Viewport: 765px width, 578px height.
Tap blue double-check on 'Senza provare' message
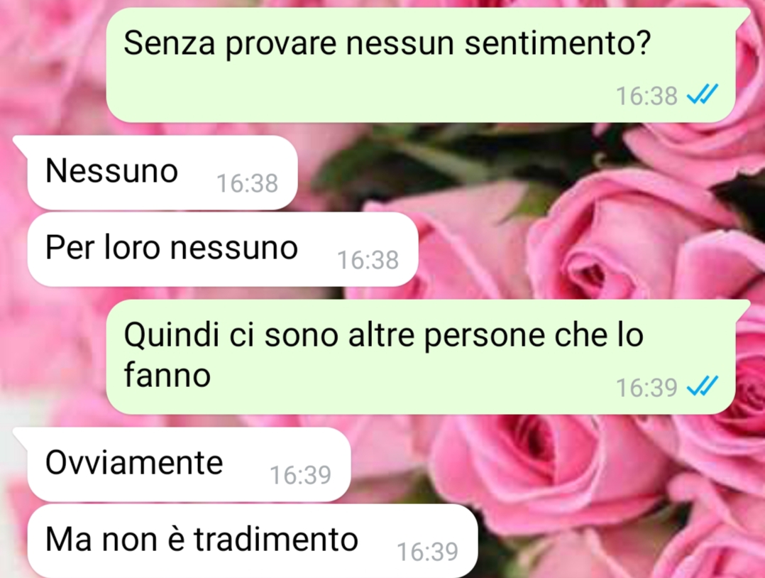coord(703,94)
